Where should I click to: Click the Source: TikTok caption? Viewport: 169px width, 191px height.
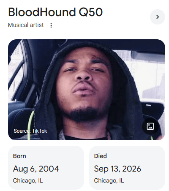[30, 131]
